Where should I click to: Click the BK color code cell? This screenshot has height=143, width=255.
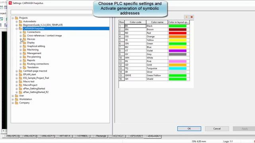coord(135,26)
